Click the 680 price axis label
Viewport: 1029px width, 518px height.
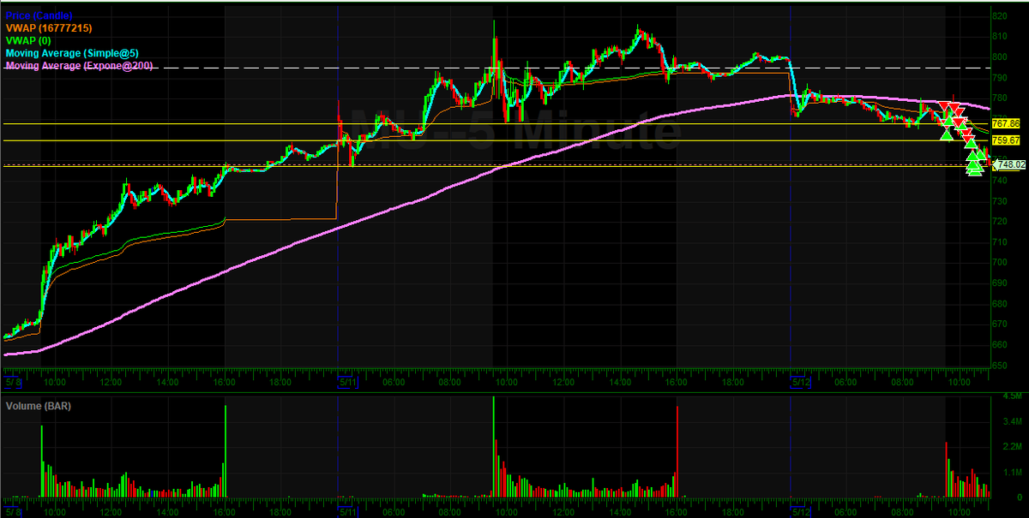(999, 303)
